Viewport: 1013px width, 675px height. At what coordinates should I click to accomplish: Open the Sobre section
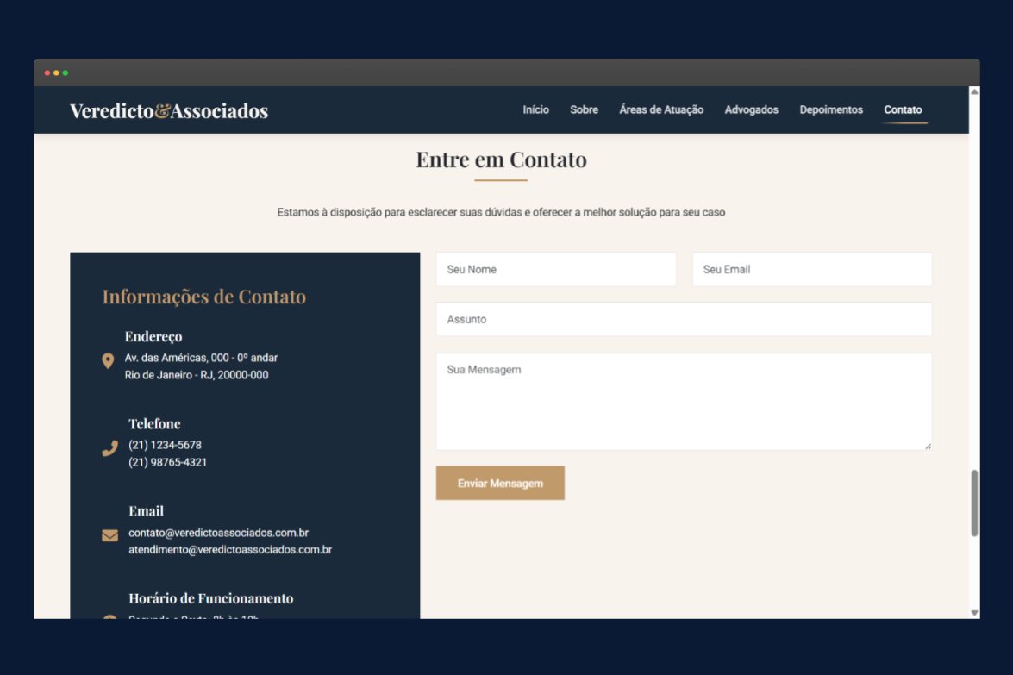pos(584,109)
